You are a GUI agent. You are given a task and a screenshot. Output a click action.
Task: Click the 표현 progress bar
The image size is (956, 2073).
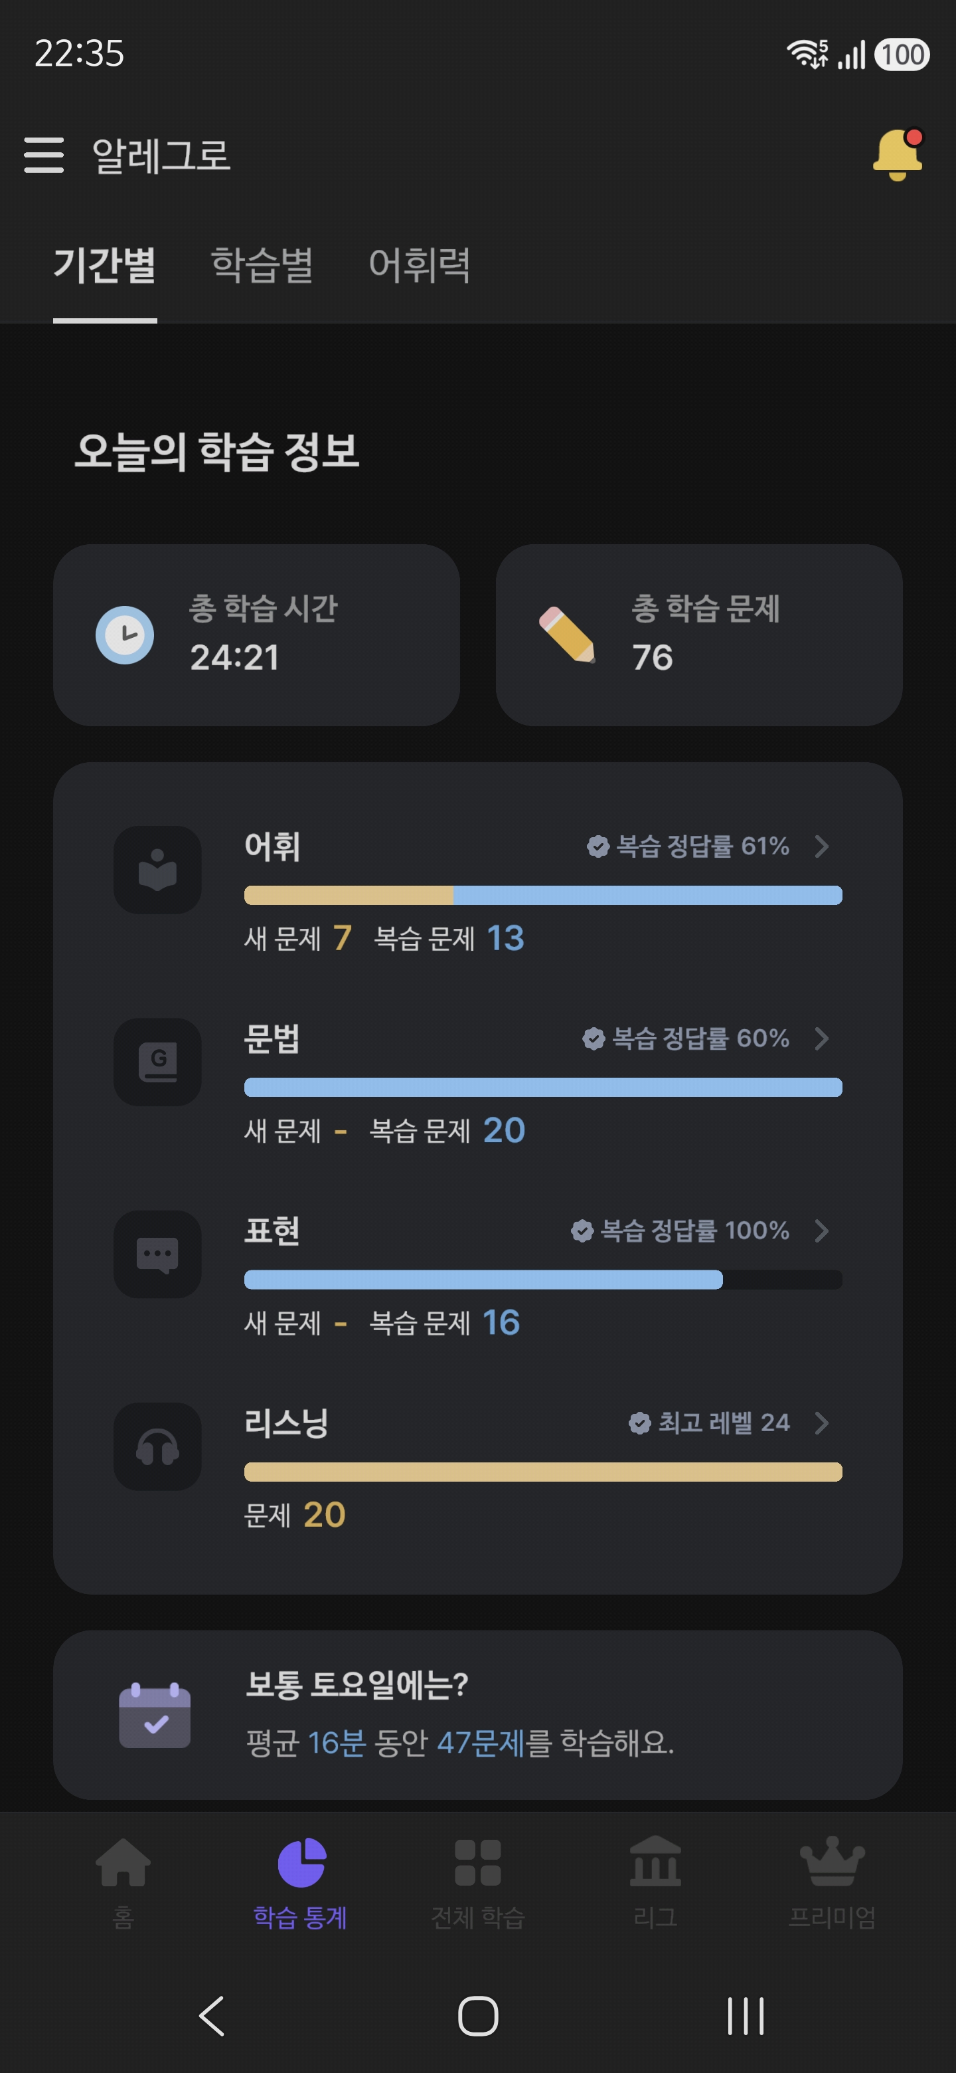[544, 1280]
